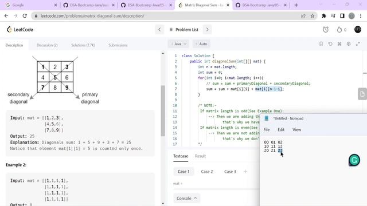Go to the next problem arrow

pos(207,30)
